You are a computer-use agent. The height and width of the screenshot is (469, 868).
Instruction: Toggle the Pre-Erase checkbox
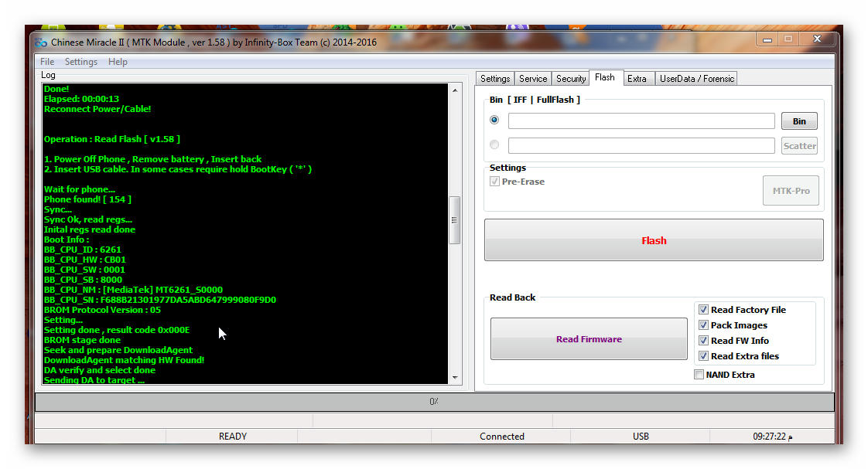495,182
